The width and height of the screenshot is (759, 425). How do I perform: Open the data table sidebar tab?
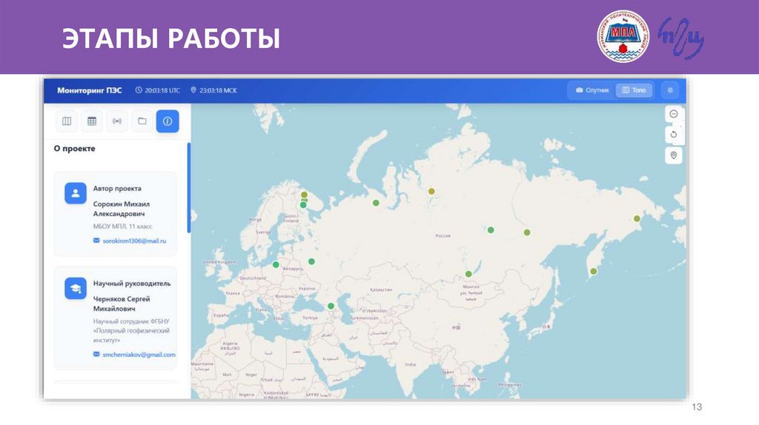tap(92, 121)
